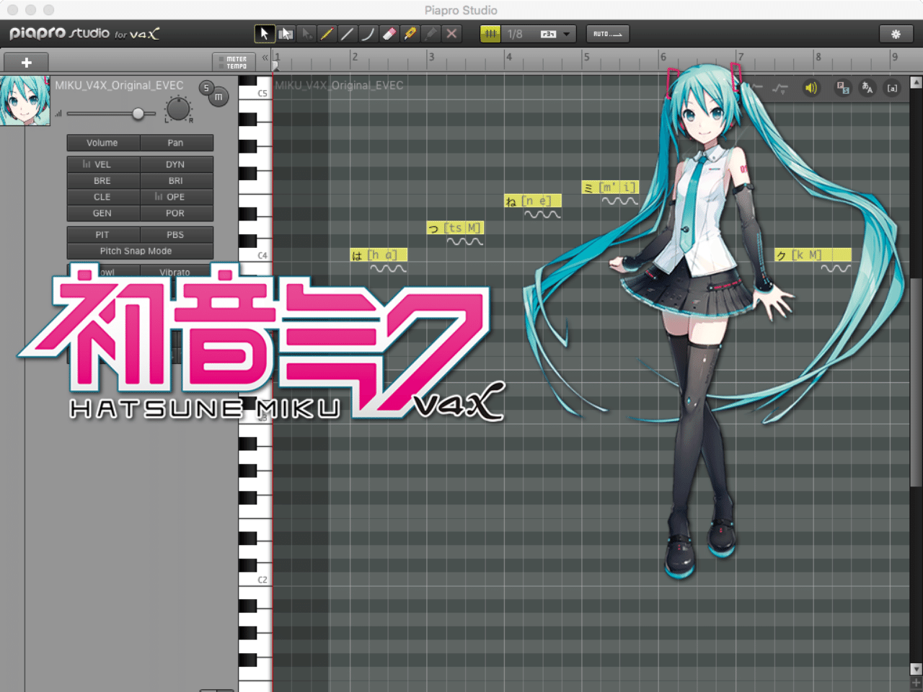Select the DYN parameter

(x=176, y=164)
